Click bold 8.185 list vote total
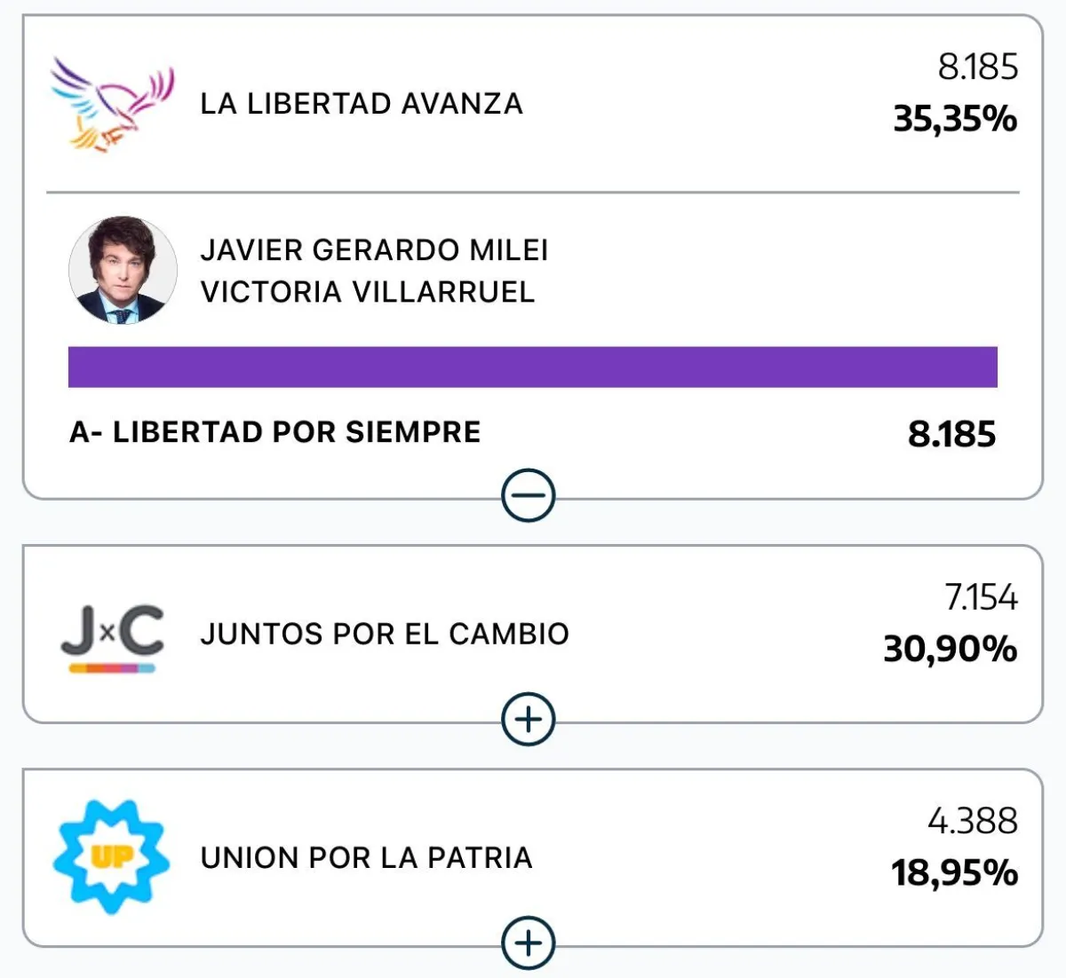Image resolution: width=1066 pixels, height=978 pixels. (952, 434)
